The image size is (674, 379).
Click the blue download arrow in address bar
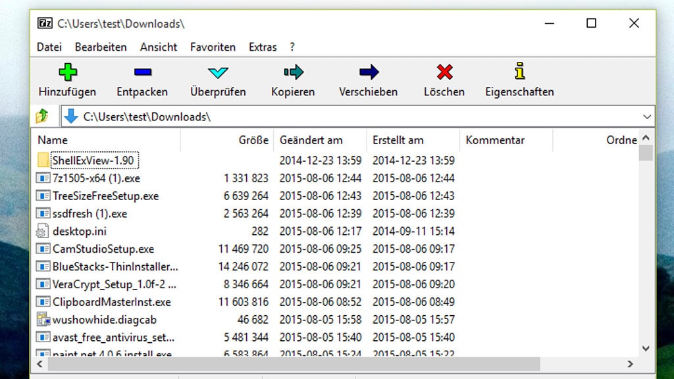click(71, 116)
